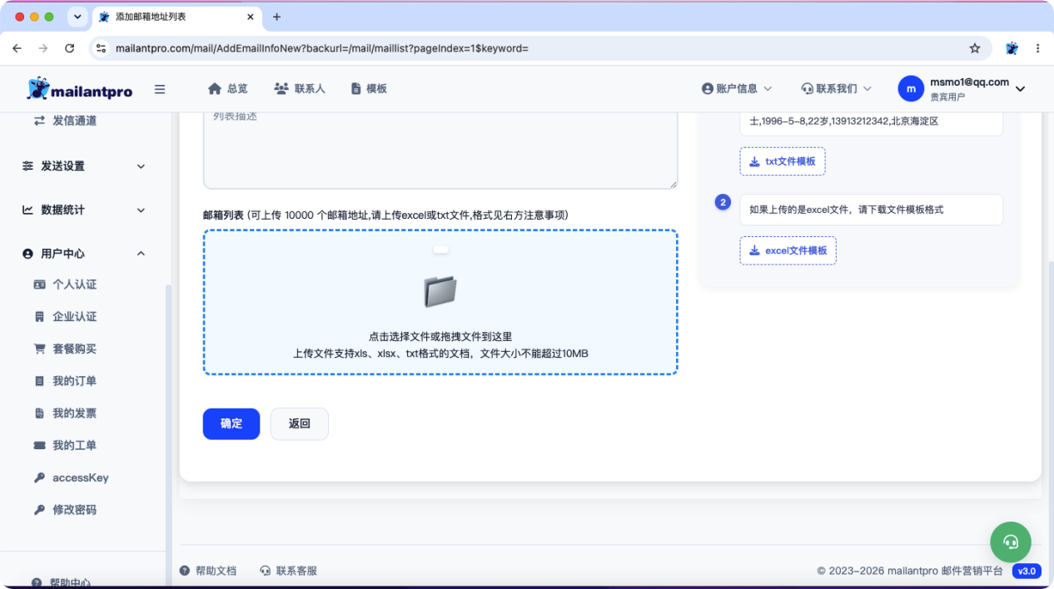Collapse 用户中心 sidebar section

[x=83, y=254]
